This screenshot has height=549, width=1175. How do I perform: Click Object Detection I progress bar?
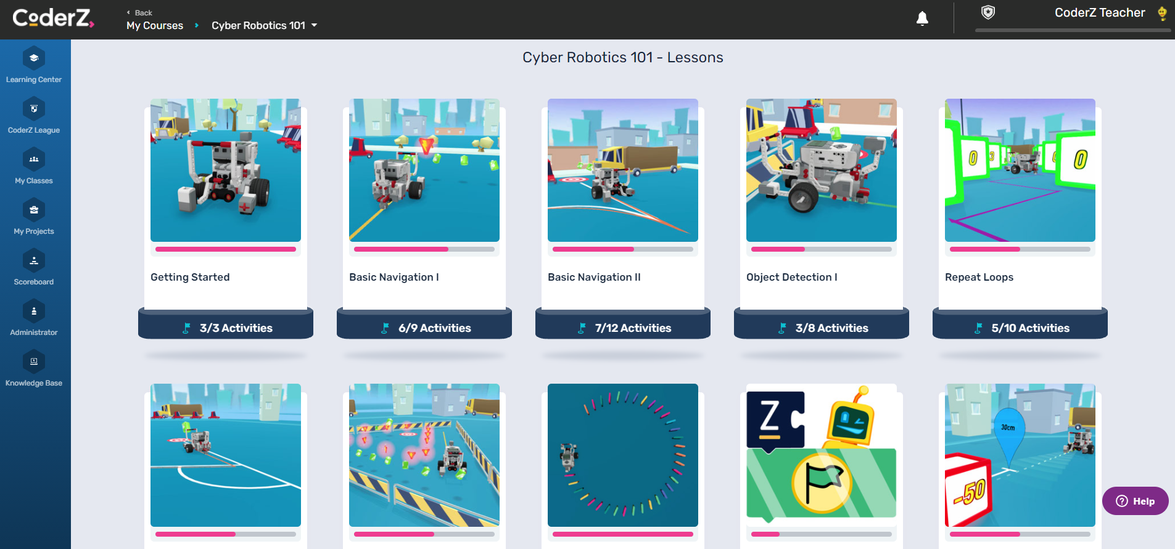[x=822, y=249]
